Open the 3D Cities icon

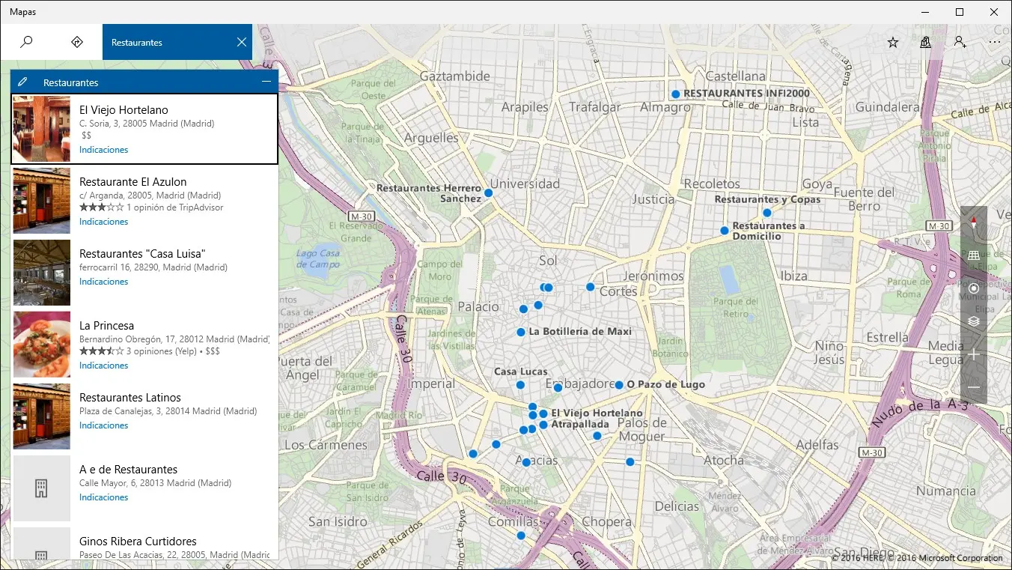(x=926, y=43)
